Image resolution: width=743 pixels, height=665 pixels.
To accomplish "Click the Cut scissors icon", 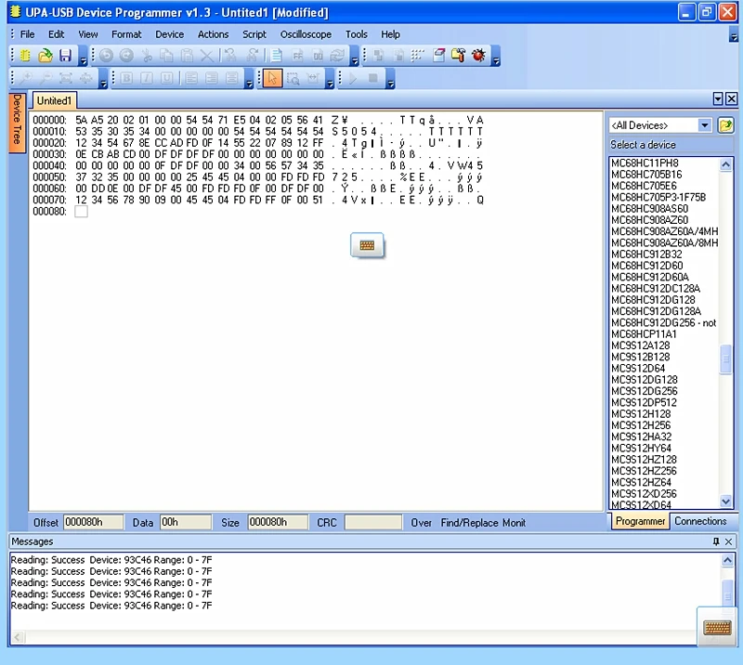I will point(147,56).
